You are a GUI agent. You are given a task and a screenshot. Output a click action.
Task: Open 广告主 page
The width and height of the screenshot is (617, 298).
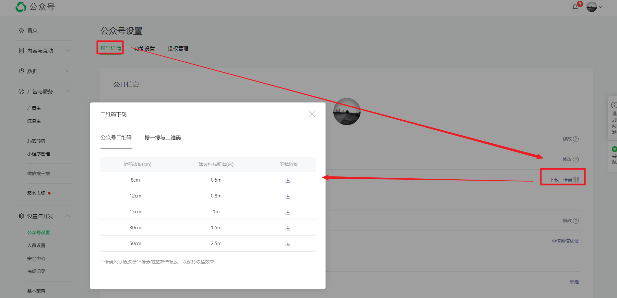(34, 108)
